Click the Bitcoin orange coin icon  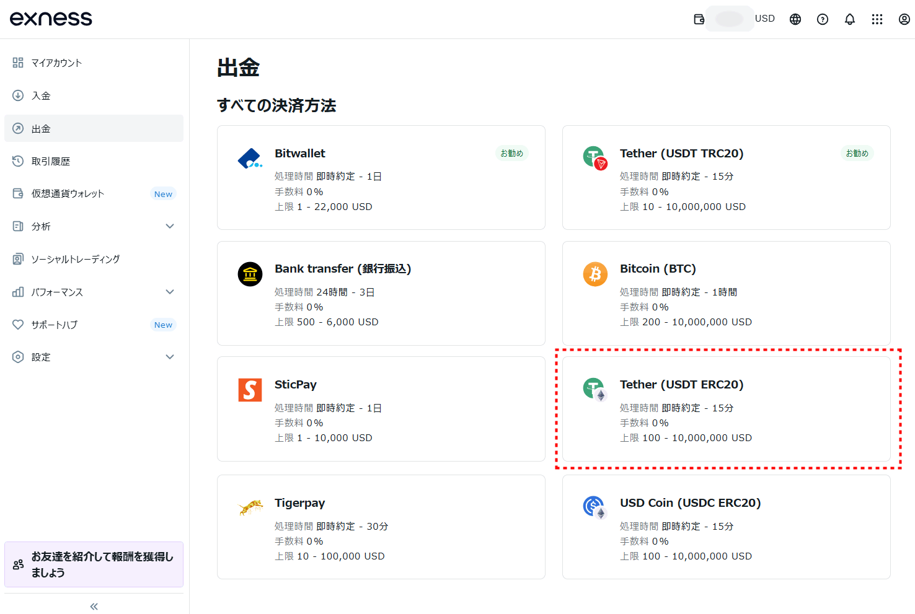[x=595, y=274]
